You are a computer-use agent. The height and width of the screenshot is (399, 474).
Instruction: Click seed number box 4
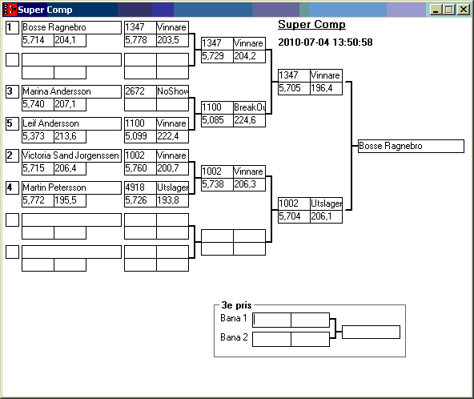coord(12,187)
